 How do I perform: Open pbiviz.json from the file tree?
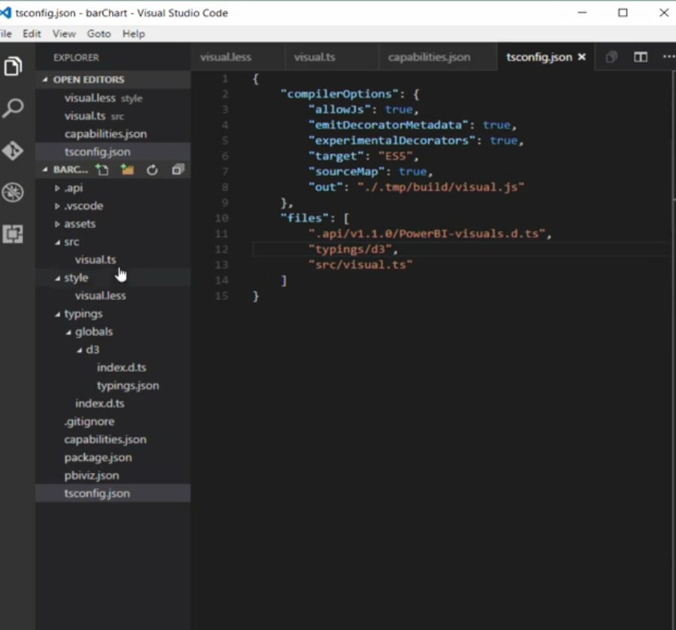pos(92,475)
